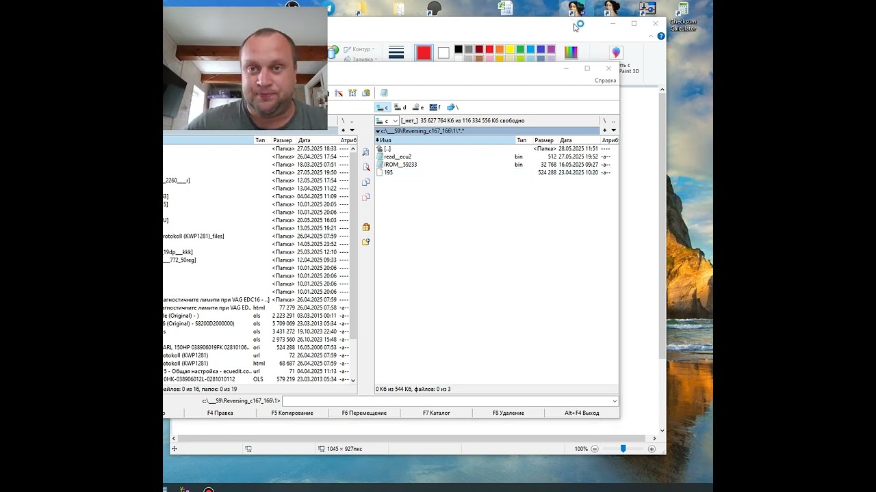Click the top magnifier icon in middle strip
Viewport: 876px width, 492px height.
pos(366,152)
